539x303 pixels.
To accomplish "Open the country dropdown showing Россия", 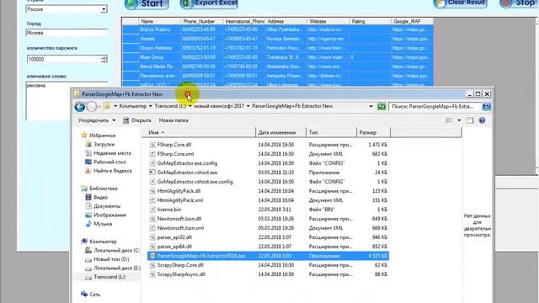I will pyautogui.click(x=103, y=9).
